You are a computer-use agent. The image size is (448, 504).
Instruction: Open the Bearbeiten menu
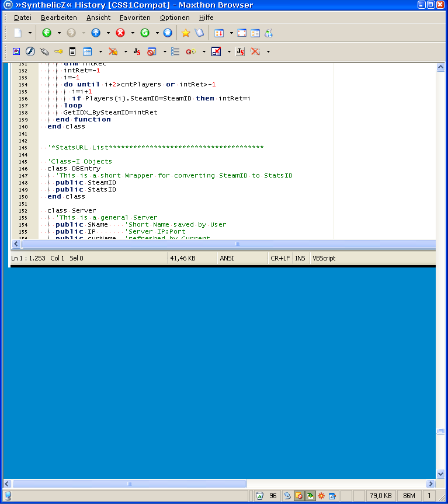point(59,18)
